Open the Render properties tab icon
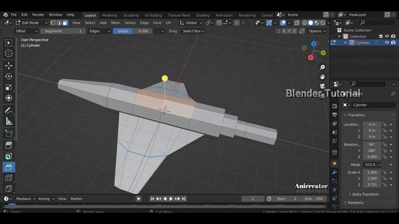This screenshot has height=224, width=399. point(334,106)
